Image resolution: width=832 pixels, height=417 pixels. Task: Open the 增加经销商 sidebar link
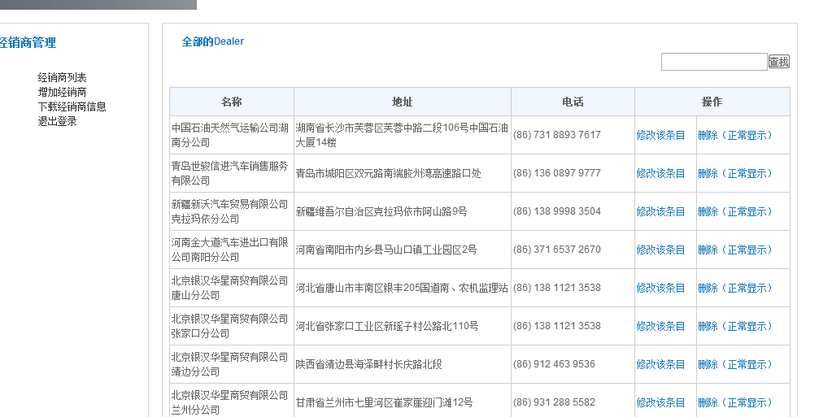click(x=62, y=93)
